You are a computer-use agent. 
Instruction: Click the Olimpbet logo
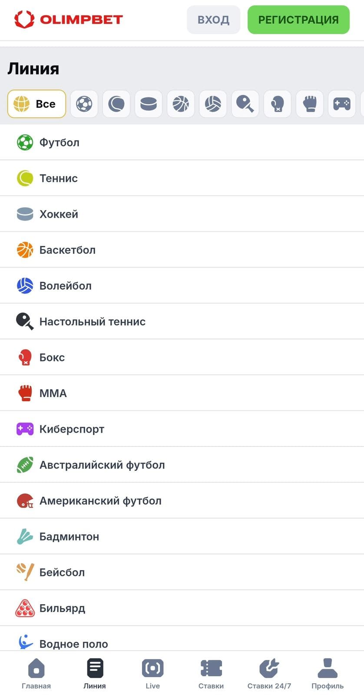tap(69, 20)
